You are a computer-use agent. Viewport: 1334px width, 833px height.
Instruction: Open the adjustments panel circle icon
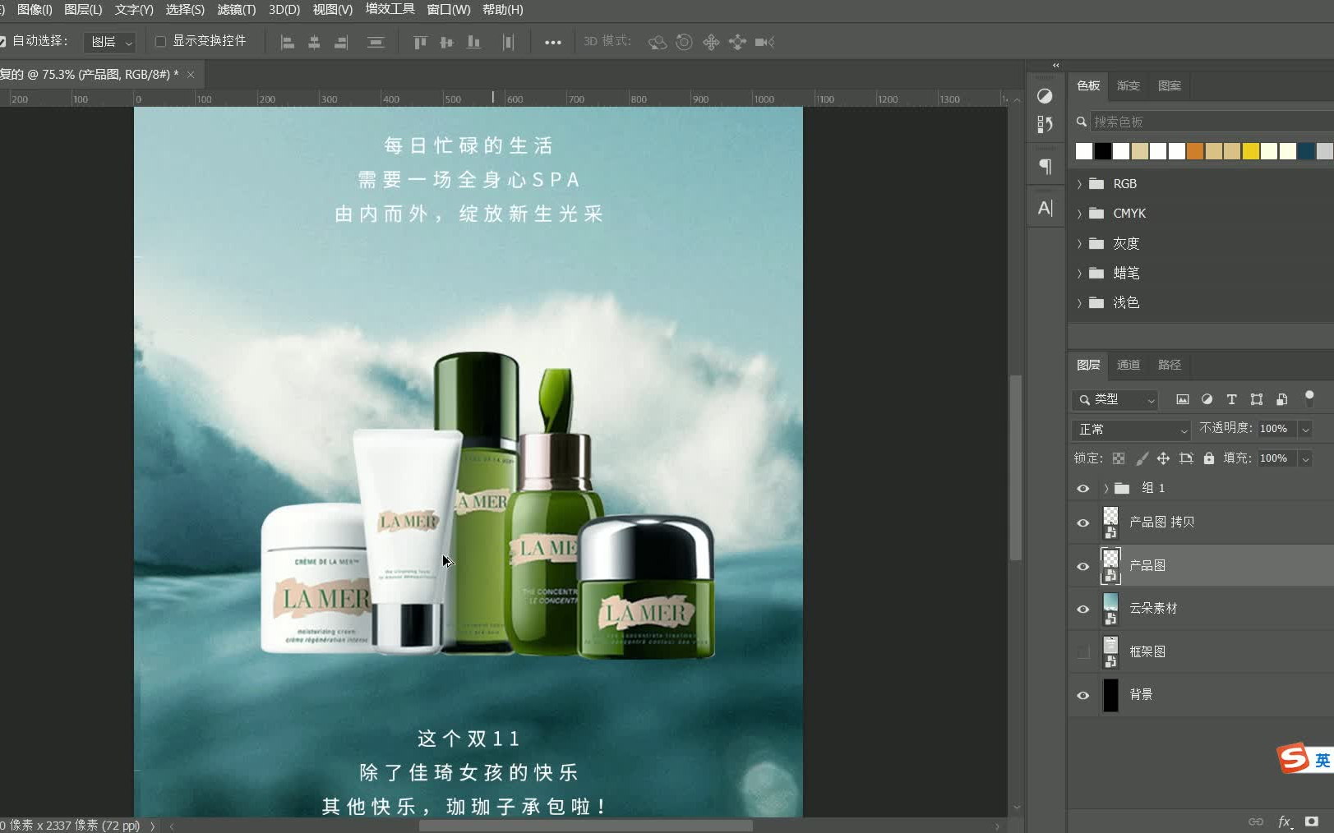[1045, 96]
